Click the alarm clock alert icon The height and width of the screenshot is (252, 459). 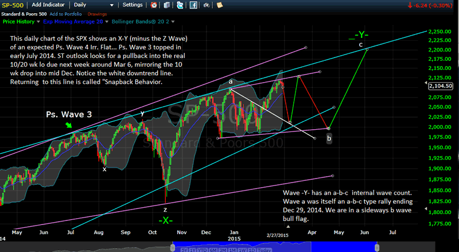(153, 5)
